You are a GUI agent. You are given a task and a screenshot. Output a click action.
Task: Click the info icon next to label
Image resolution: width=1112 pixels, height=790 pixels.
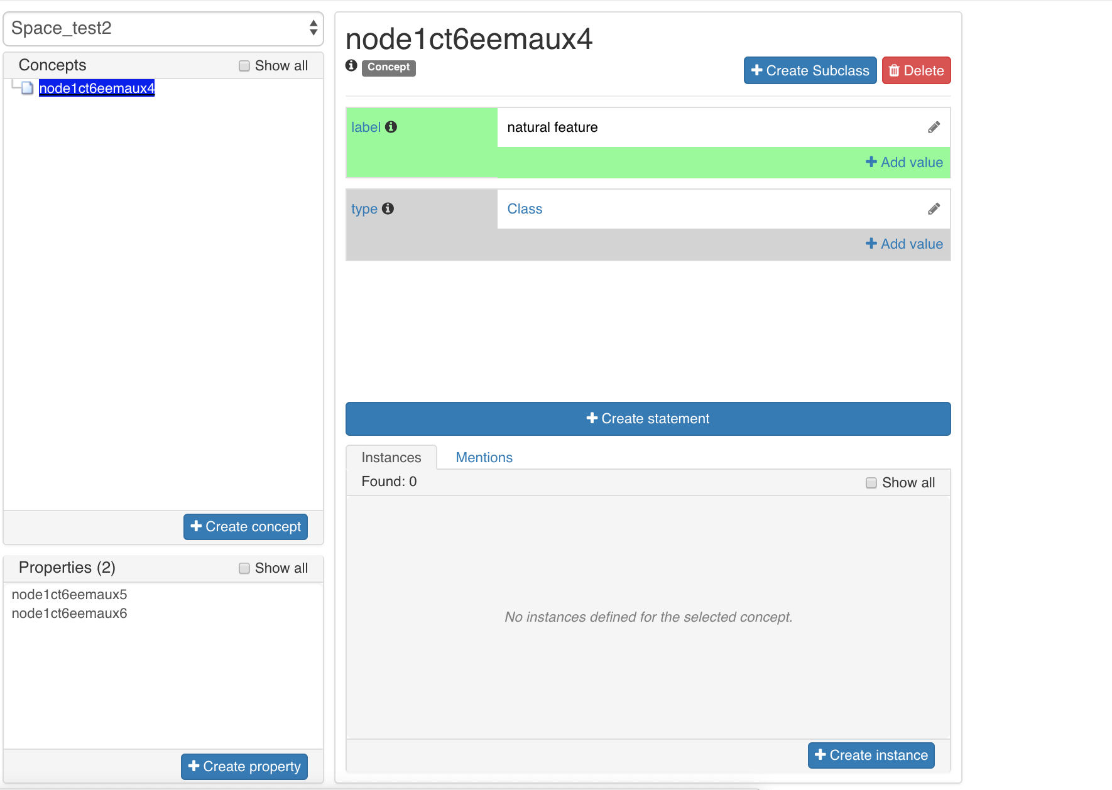[391, 127]
